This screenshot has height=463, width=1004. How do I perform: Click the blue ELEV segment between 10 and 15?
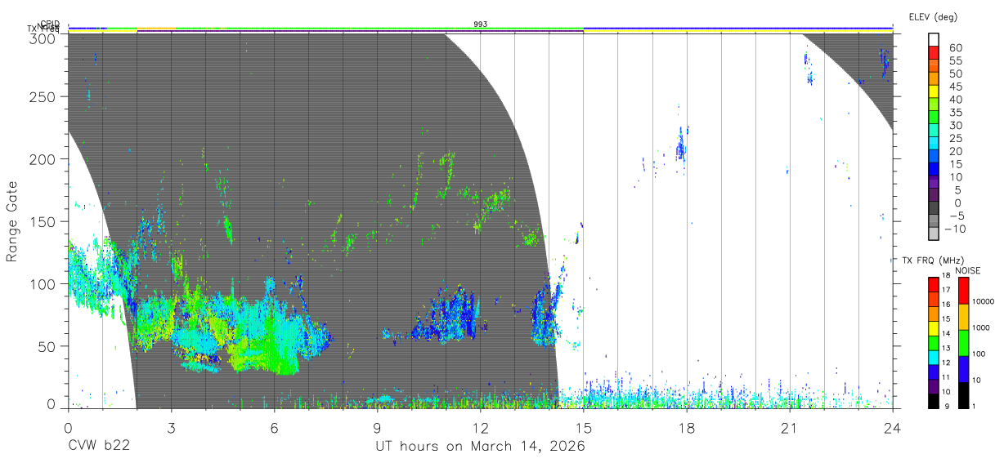935,169
